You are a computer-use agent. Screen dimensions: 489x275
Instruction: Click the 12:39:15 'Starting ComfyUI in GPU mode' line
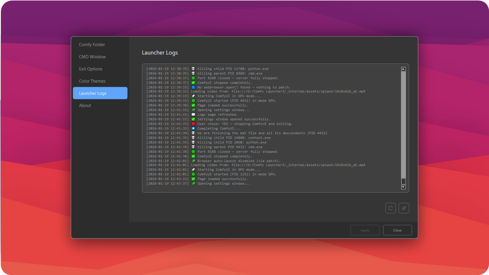(203, 96)
